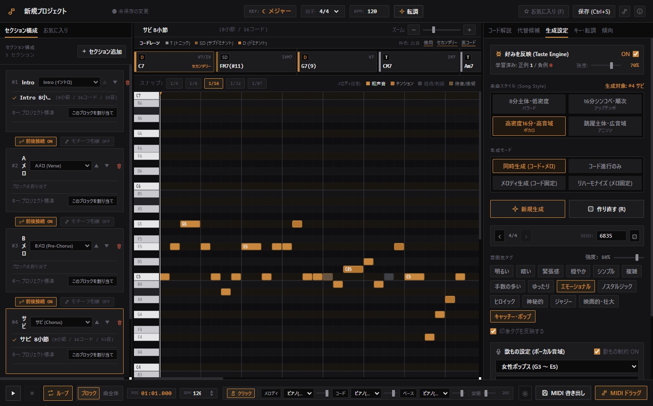This screenshot has width=653, height=406.
Task: Toggle the ループ loop button
Action: click(x=58, y=393)
